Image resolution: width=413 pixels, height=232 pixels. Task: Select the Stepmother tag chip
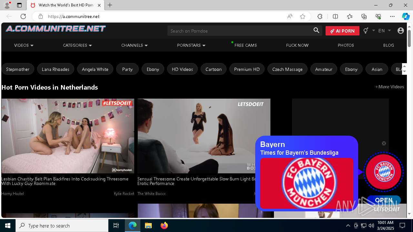[18, 69]
